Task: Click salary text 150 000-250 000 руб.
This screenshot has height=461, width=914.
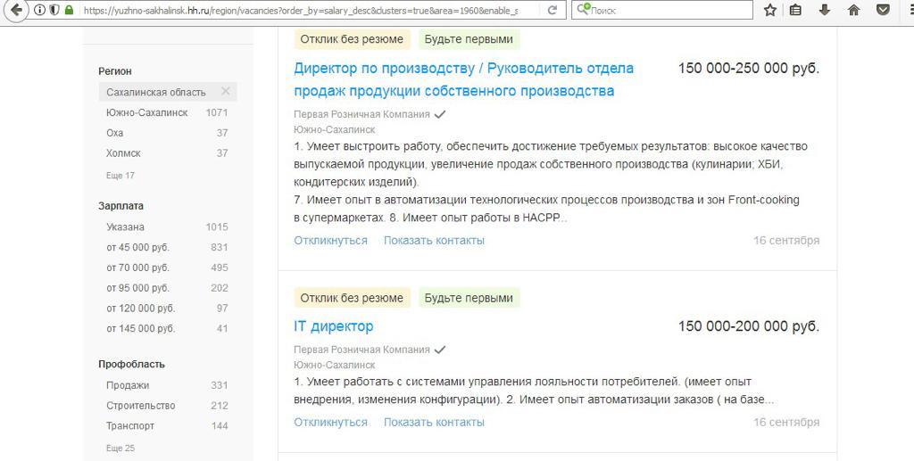Action: click(749, 68)
